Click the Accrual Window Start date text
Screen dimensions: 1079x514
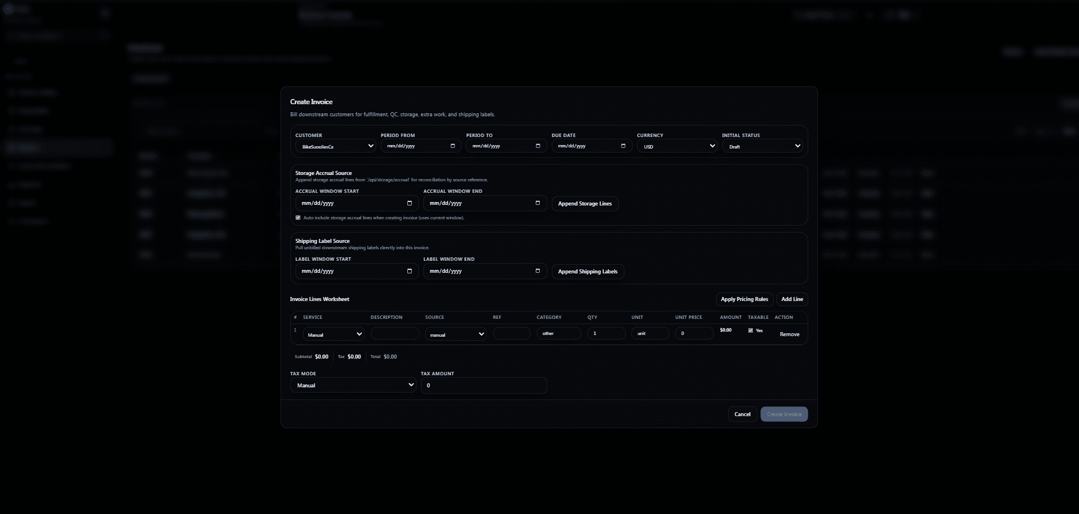(317, 203)
